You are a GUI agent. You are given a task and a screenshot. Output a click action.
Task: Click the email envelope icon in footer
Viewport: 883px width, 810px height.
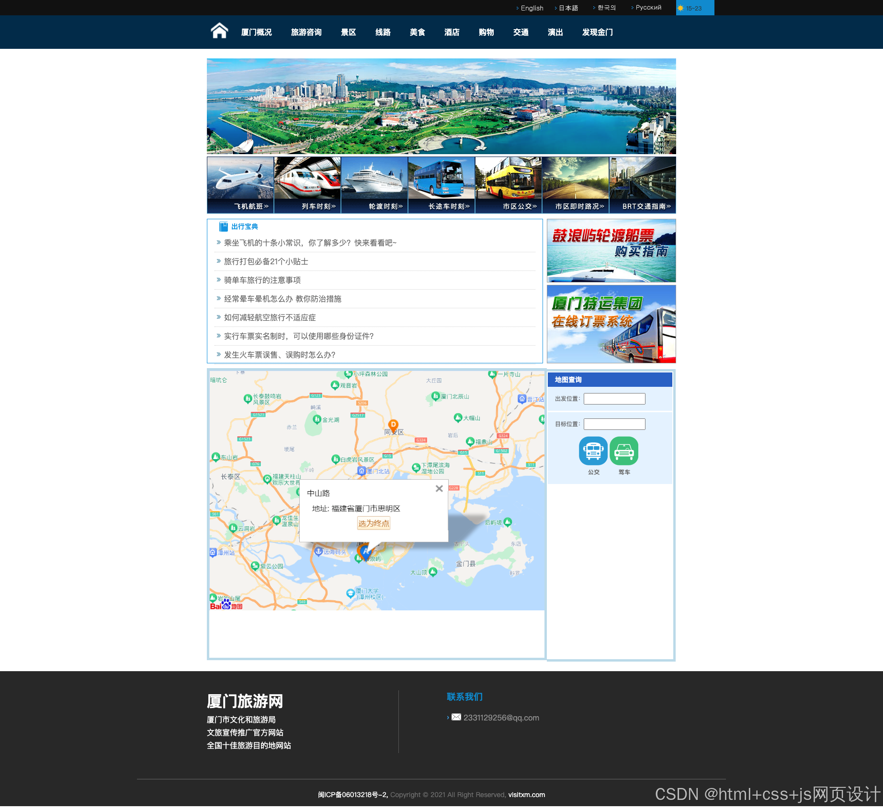pyautogui.click(x=456, y=717)
